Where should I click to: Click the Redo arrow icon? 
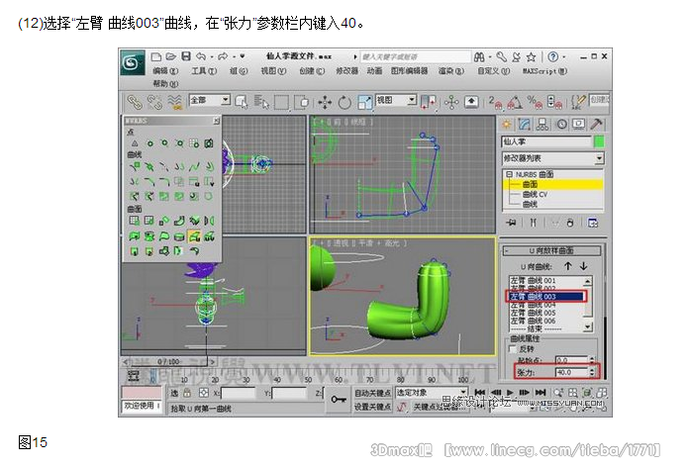point(223,56)
